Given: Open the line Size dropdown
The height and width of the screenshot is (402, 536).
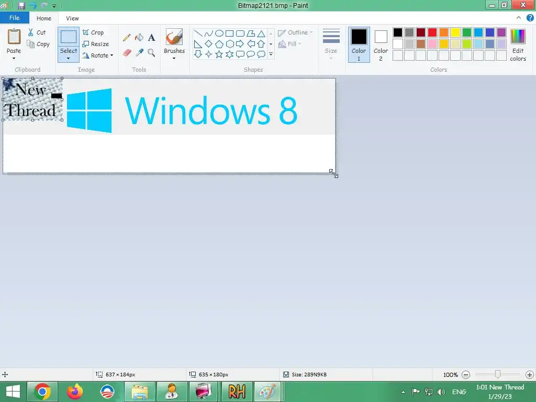Looking at the screenshot, I should click(331, 44).
